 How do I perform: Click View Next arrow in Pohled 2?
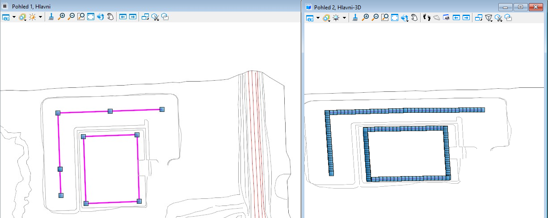pos(466,18)
